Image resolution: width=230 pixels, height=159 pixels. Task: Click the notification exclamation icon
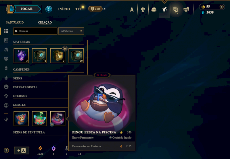(49, 9)
